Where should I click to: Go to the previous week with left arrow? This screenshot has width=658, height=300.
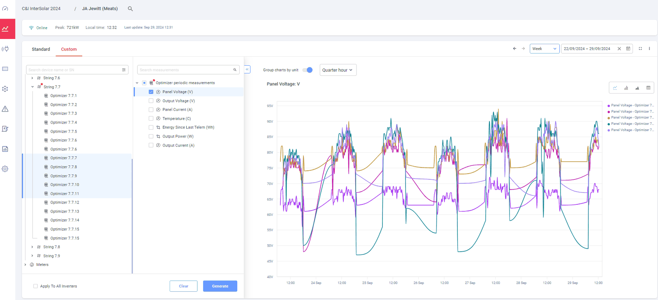(514, 48)
